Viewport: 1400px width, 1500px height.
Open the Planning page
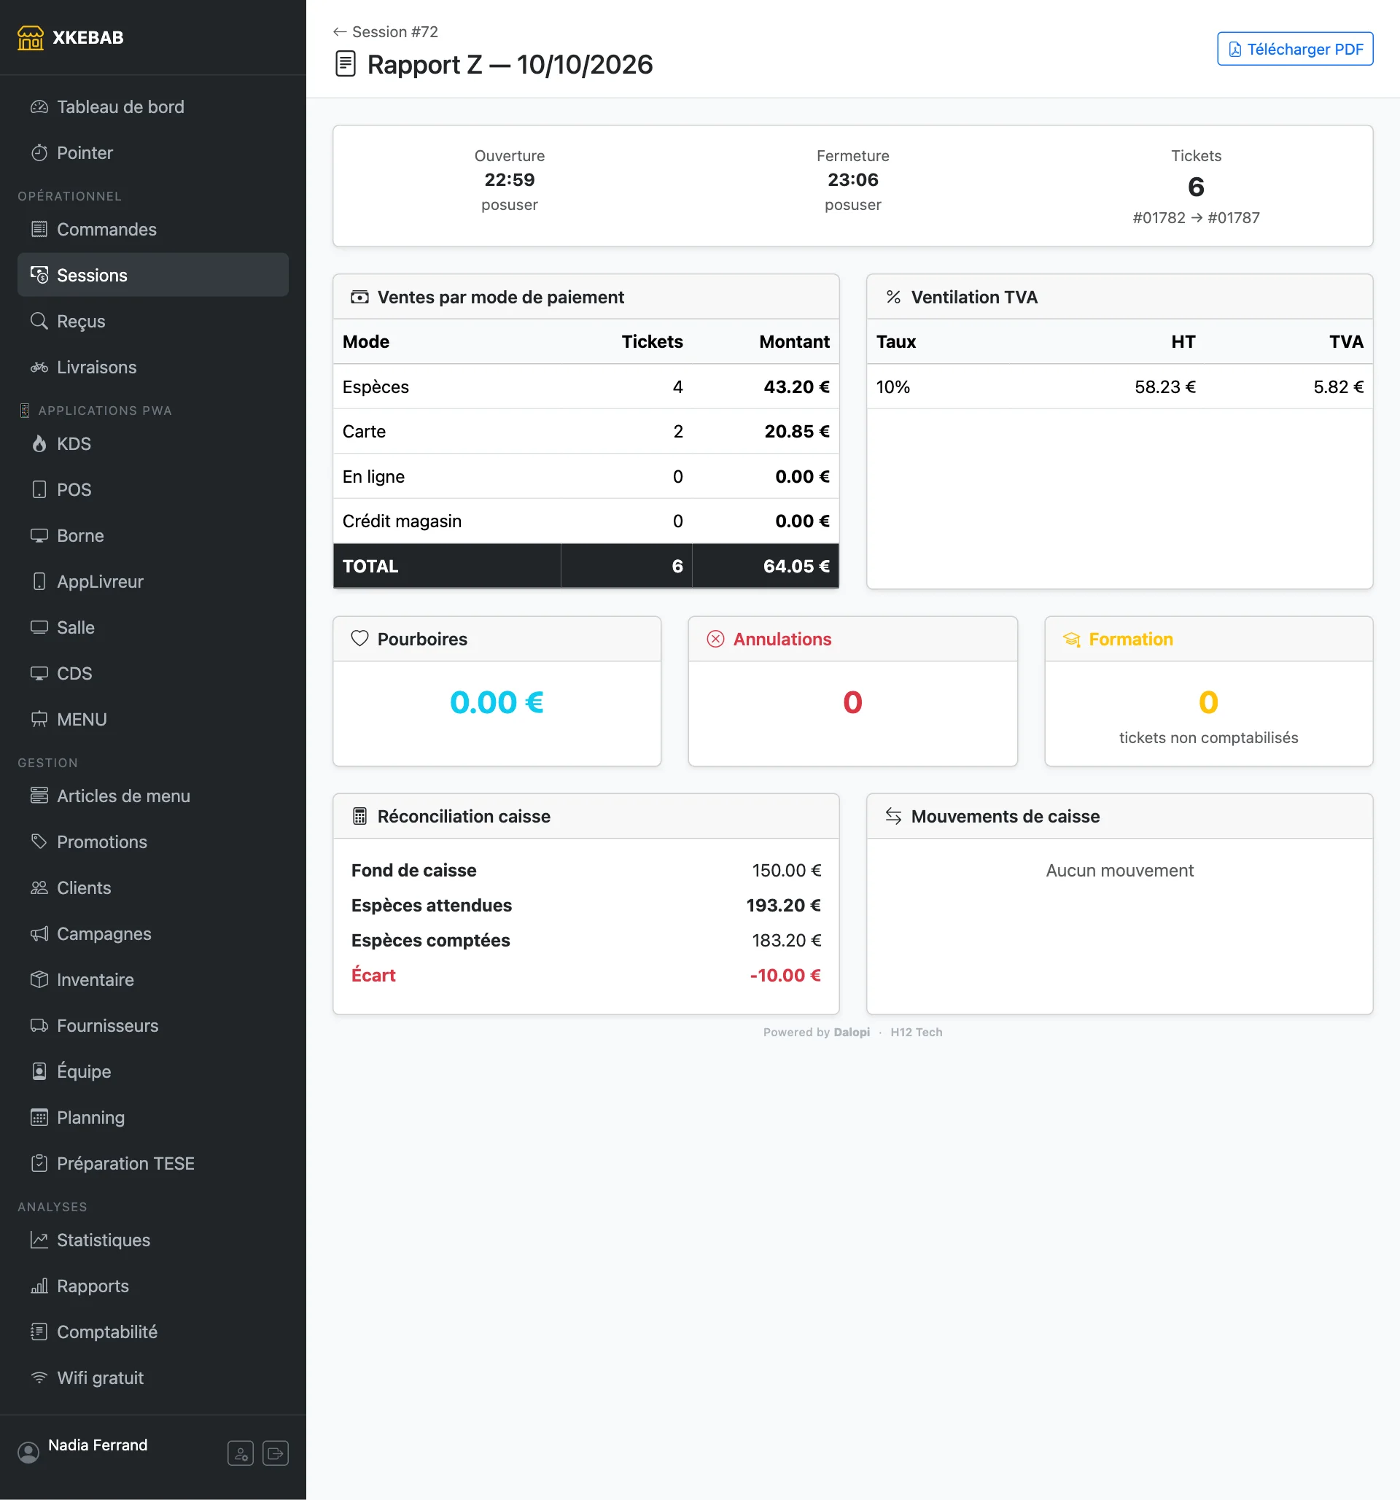coord(153,1117)
